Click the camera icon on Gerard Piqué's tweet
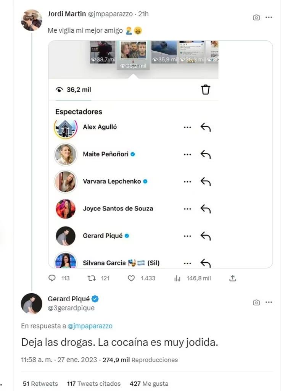The width and height of the screenshot is (293, 391). (256, 302)
